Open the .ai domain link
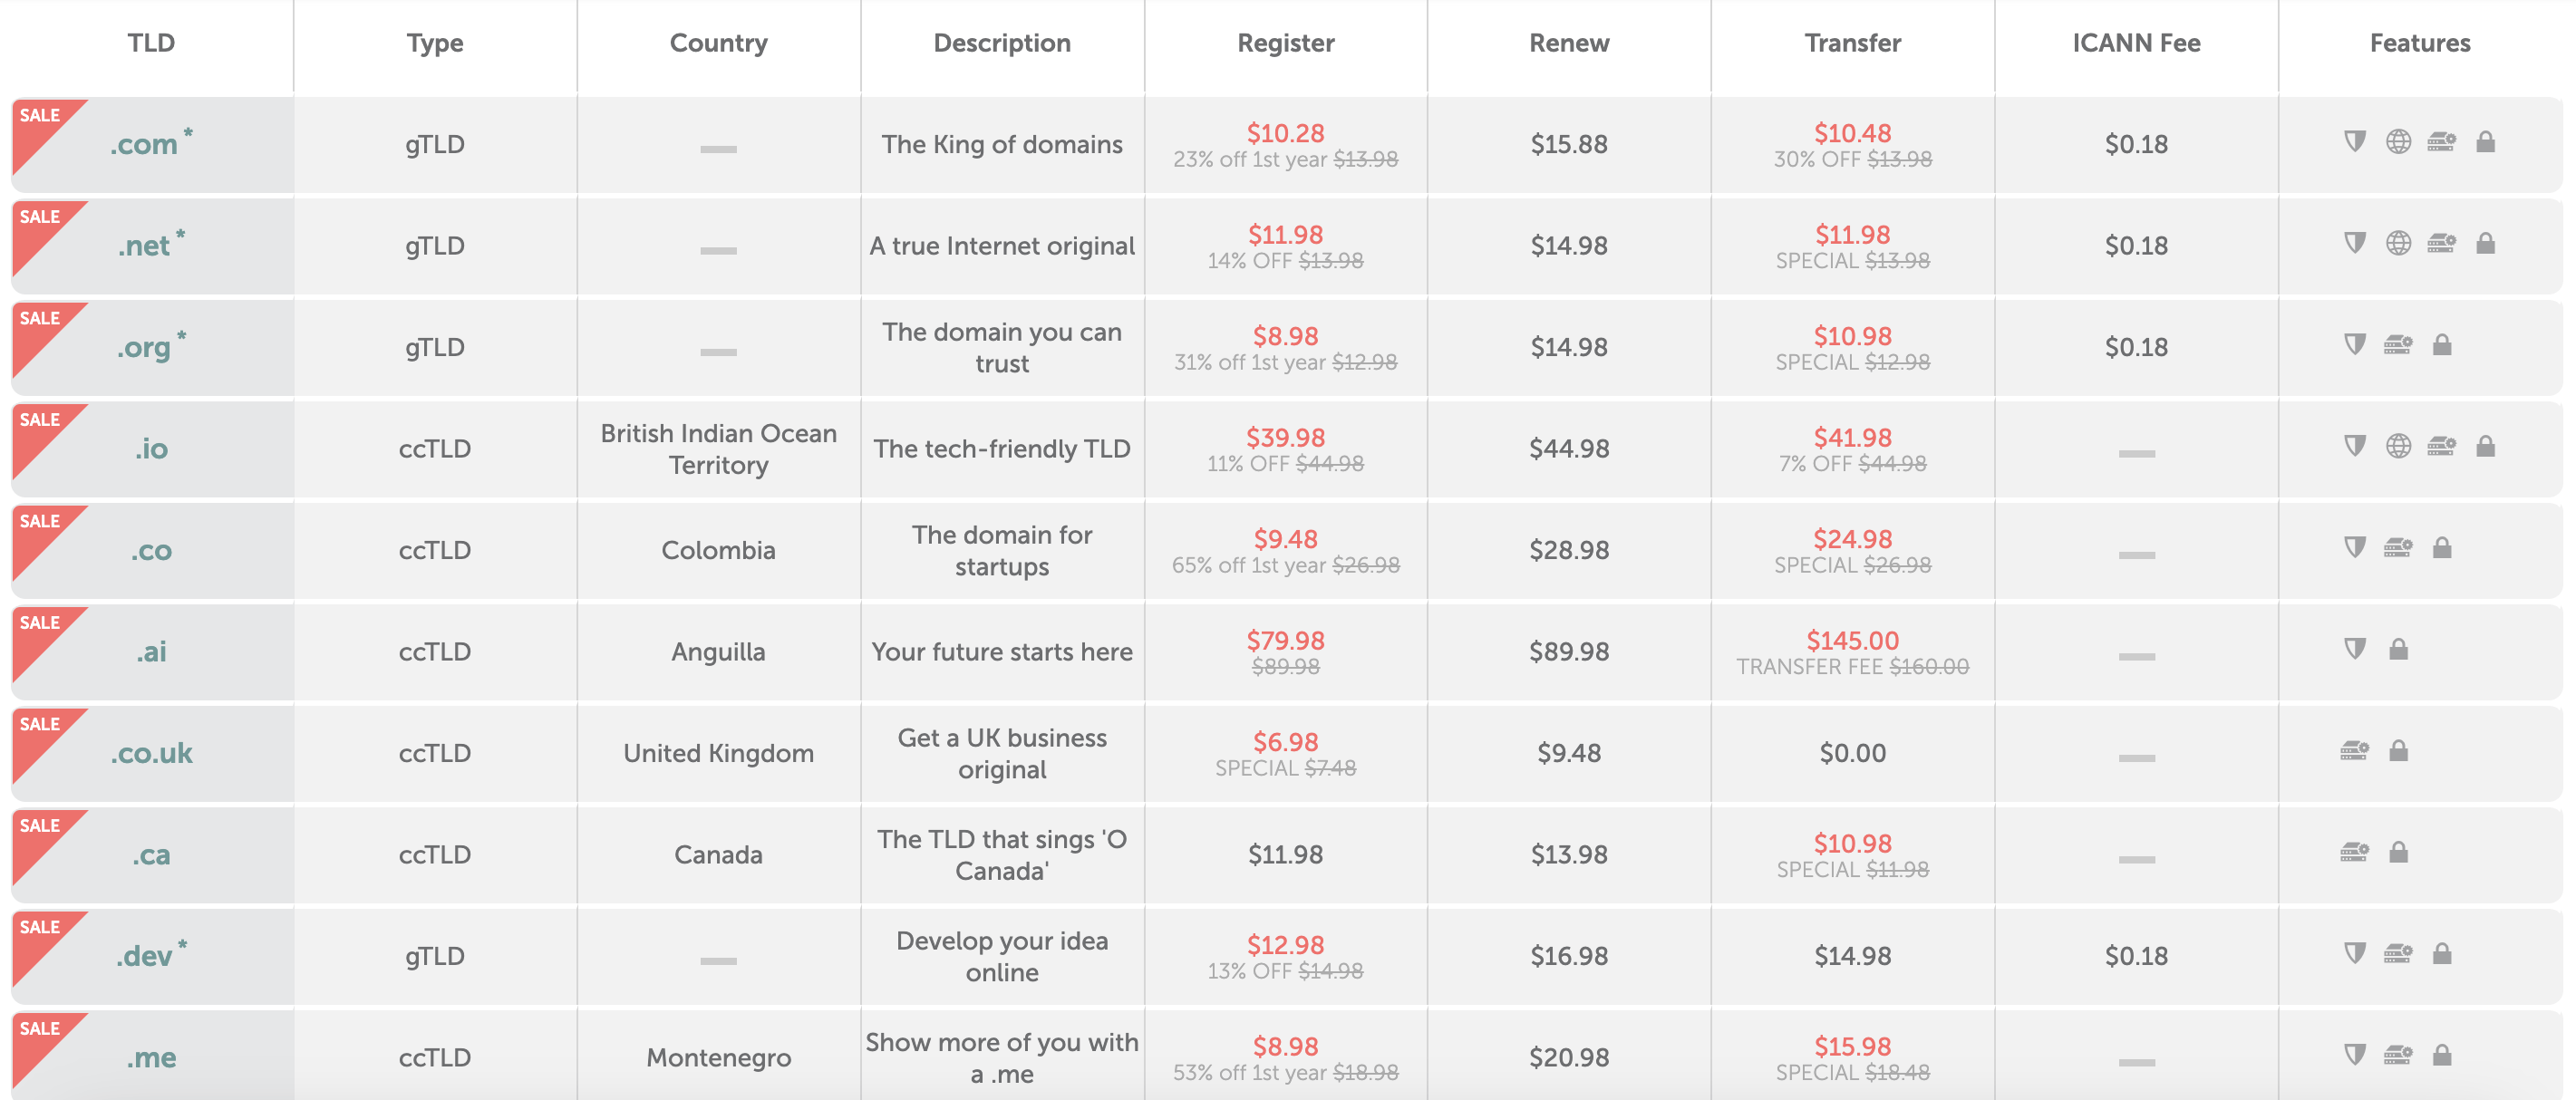The height and width of the screenshot is (1100, 2576). click(x=151, y=652)
